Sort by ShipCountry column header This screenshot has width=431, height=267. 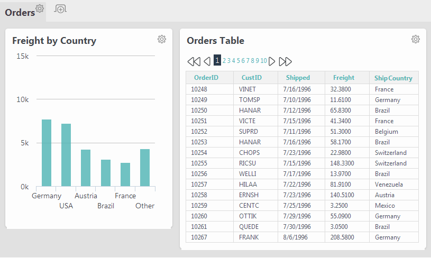[x=393, y=78]
